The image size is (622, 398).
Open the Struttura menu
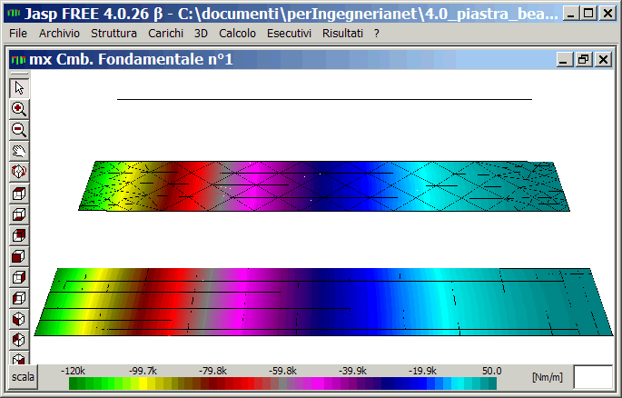114,34
